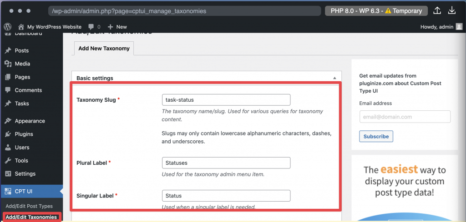Collapse the Basic settings panel arrow
Viewport: 466px width, 222px height.
click(335, 78)
